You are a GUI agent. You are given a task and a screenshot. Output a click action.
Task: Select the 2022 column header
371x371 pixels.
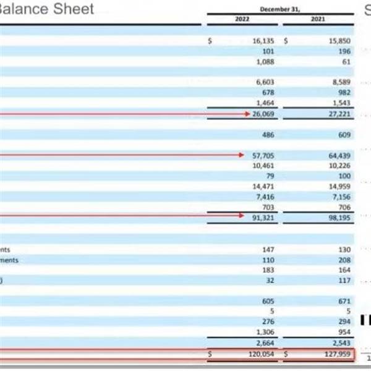(242, 19)
